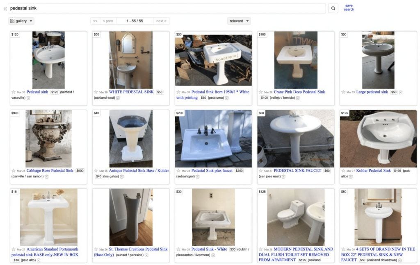This screenshot has height=265, width=420.
Task: Collapse sidebar with double chevron icon
Action: pyautogui.click(x=5, y=9)
